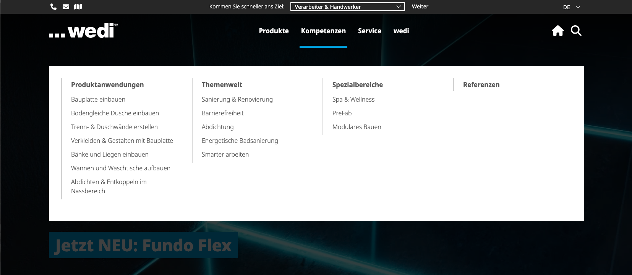This screenshot has width=632, height=275.
Task: Click the Weiter button
Action: (420, 6)
